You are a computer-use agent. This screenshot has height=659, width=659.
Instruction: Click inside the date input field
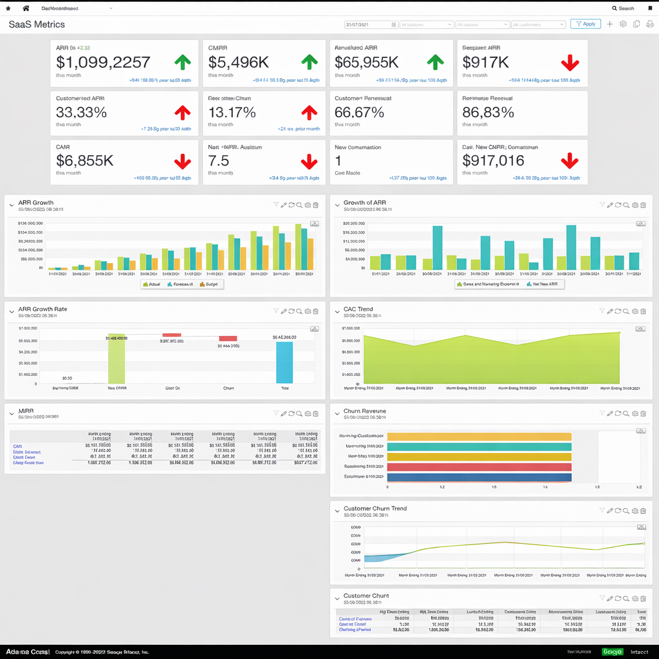tap(367, 24)
